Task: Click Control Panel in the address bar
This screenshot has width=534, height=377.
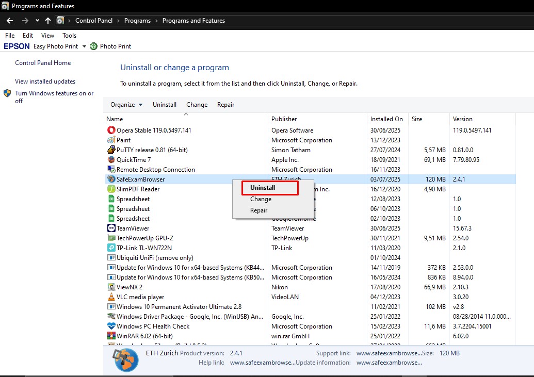Action: [94, 21]
